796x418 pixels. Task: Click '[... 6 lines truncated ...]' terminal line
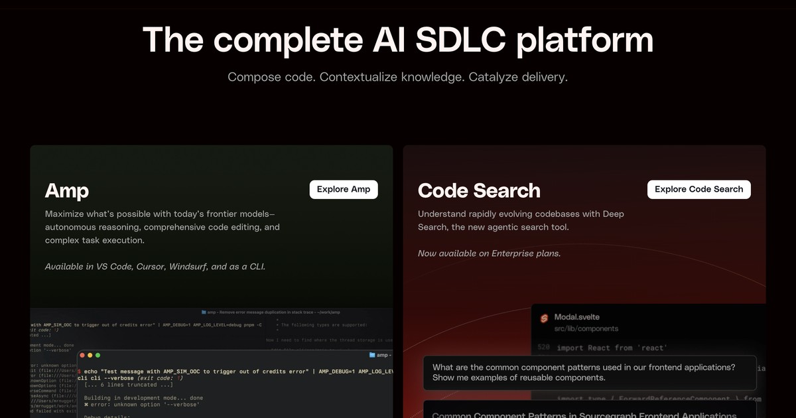pos(129,385)
